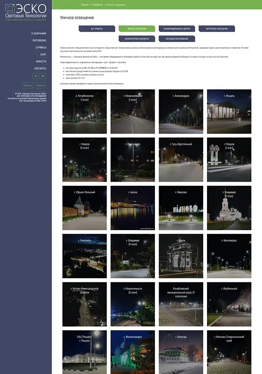Open the г. Рошаль project thumbnail
Image resolution: width=262 pixels, height=374 pixels.
[229, 111]
